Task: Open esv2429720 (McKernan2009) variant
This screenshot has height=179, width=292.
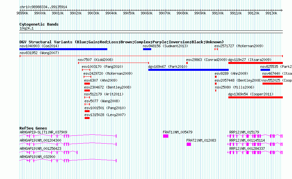Action: (x=108, y=73)
